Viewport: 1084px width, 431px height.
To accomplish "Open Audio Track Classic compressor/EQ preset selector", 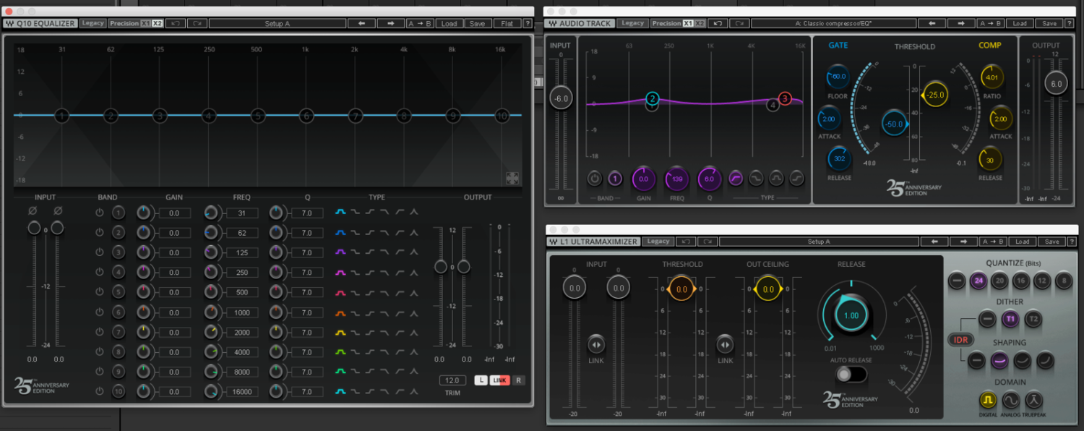I will [833, 23].
